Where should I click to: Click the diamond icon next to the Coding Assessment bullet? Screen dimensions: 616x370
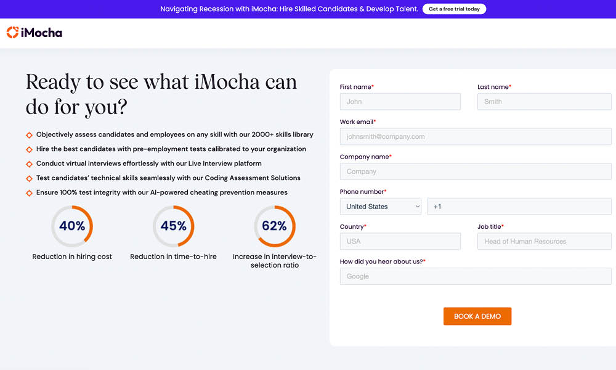pos(29,178)
